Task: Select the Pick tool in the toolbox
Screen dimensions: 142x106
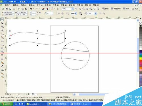Action: click(2, 19)
